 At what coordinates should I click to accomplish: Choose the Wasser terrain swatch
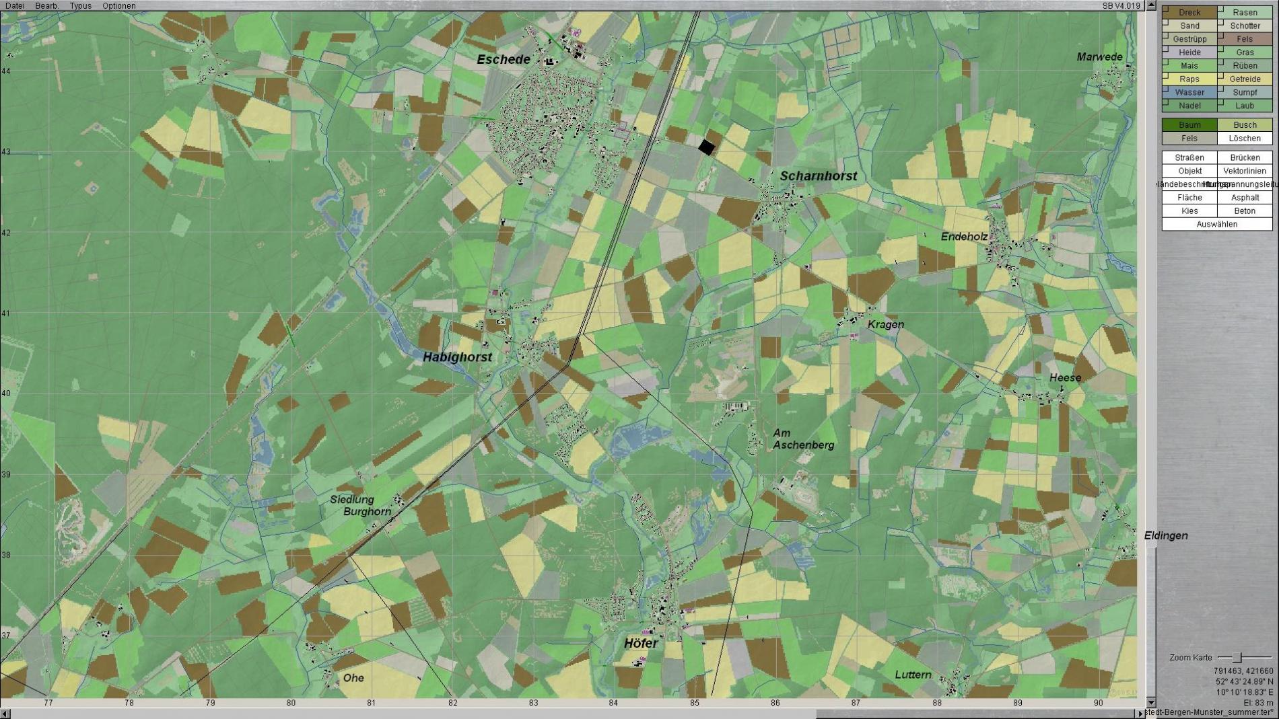tap(1189, 92)
